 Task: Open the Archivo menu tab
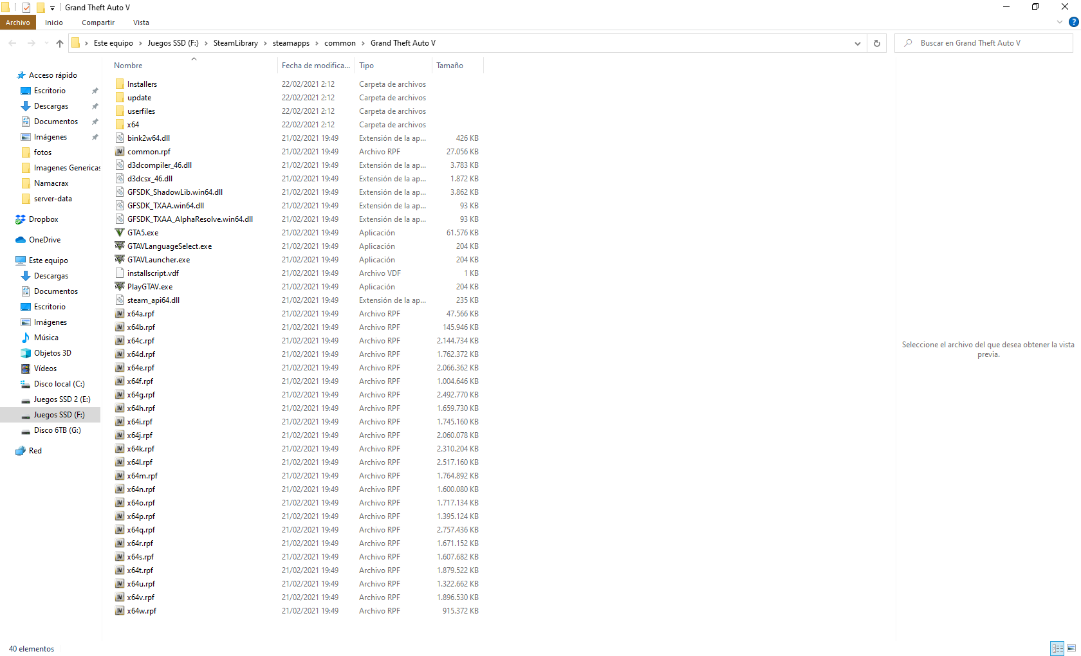pos(18,23)
